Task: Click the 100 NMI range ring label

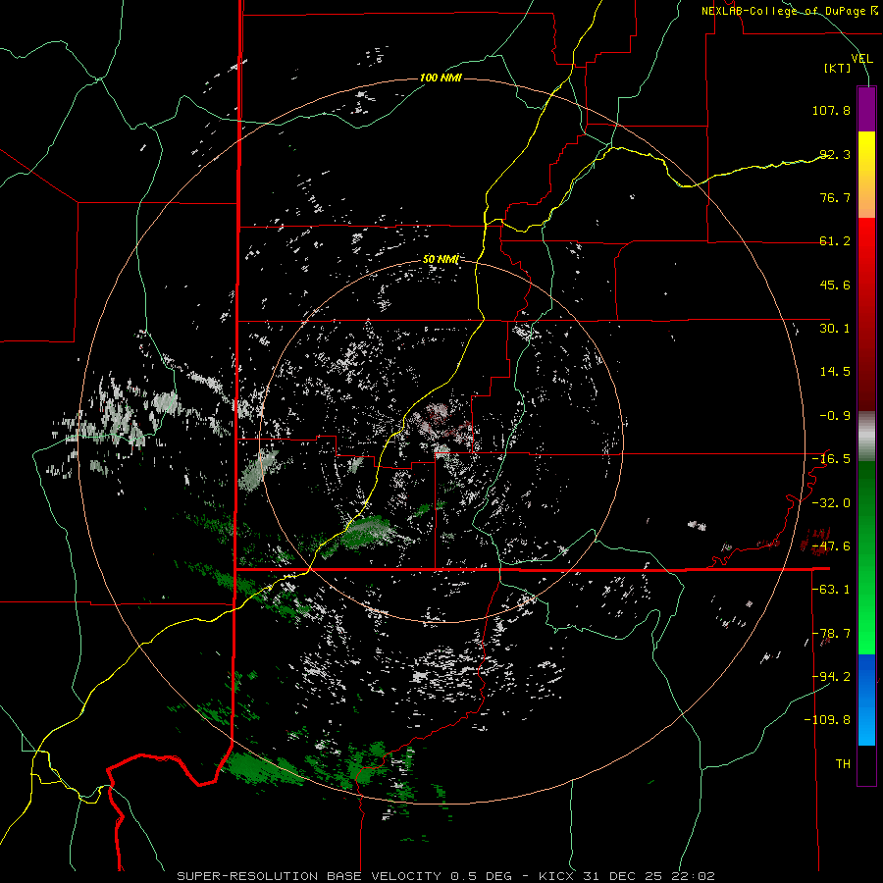Action: point(441,78)
